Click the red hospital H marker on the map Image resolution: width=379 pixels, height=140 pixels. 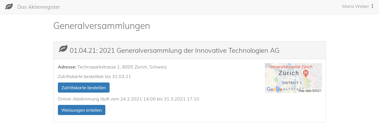[306, 73]
